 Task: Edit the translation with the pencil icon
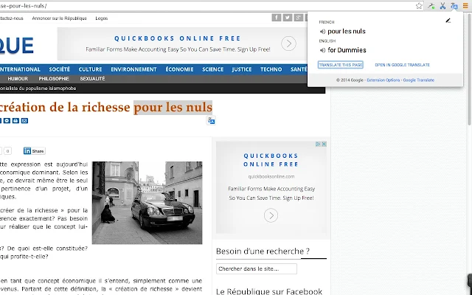[448, 21]
